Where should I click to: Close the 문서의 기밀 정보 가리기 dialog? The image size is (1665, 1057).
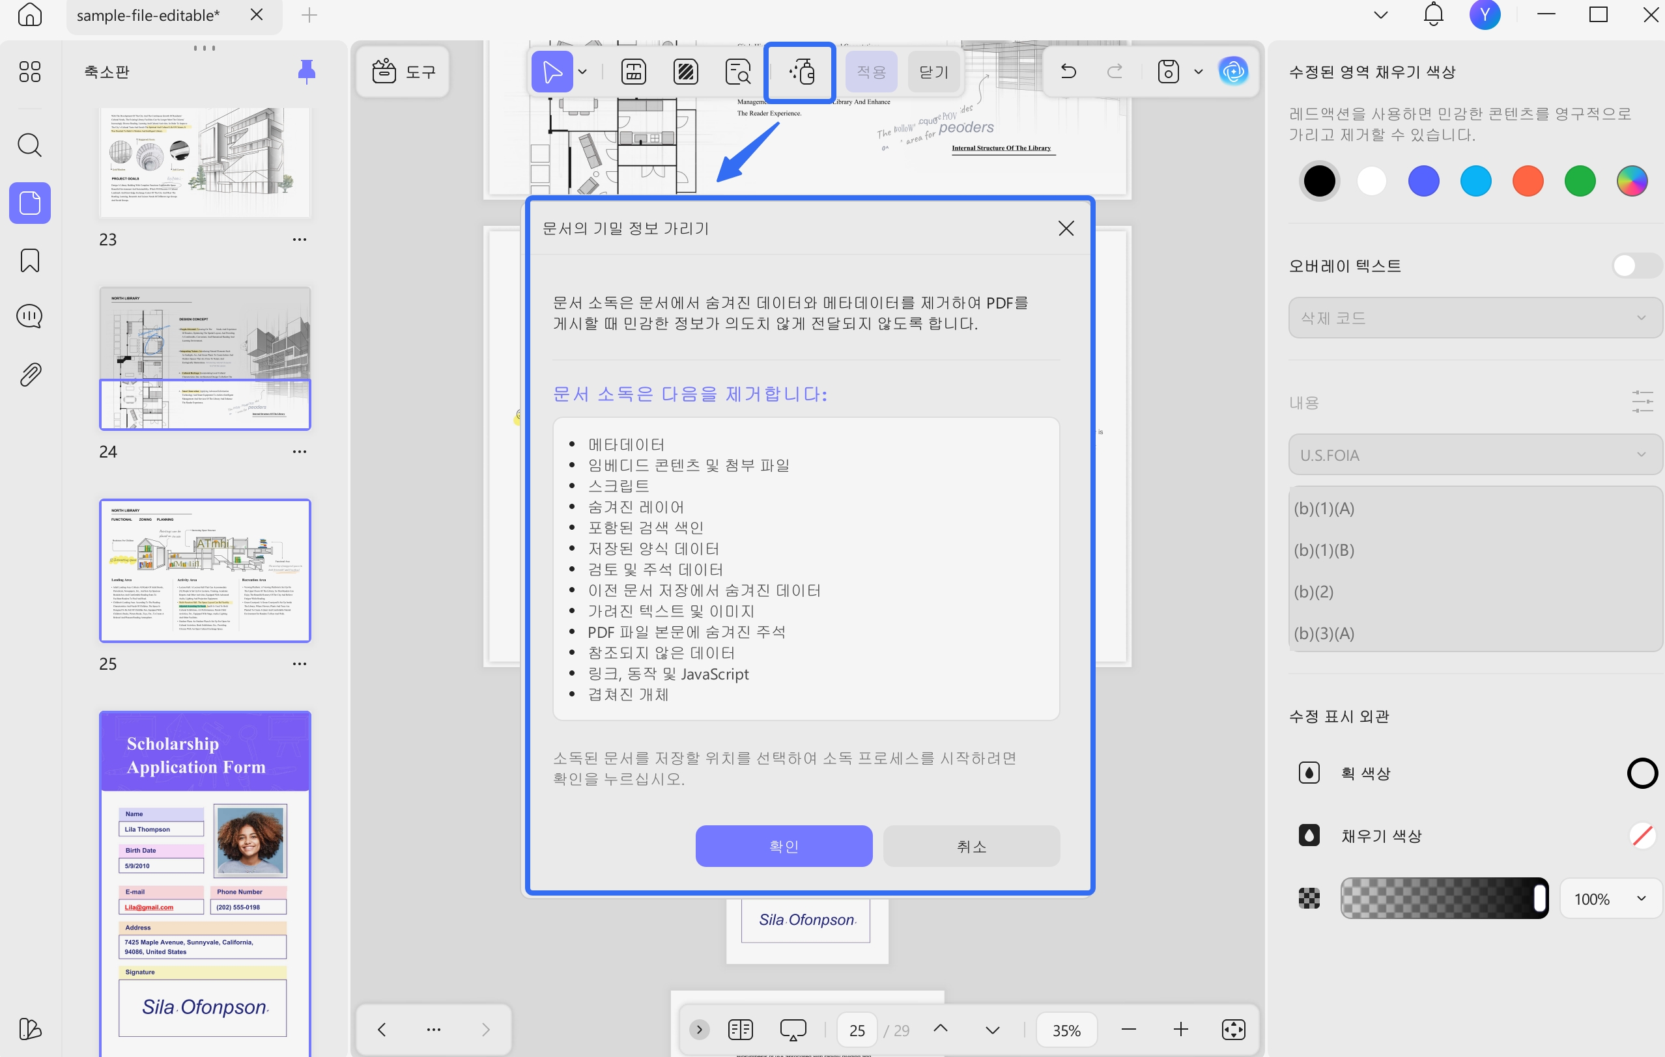coord(1066,228)
